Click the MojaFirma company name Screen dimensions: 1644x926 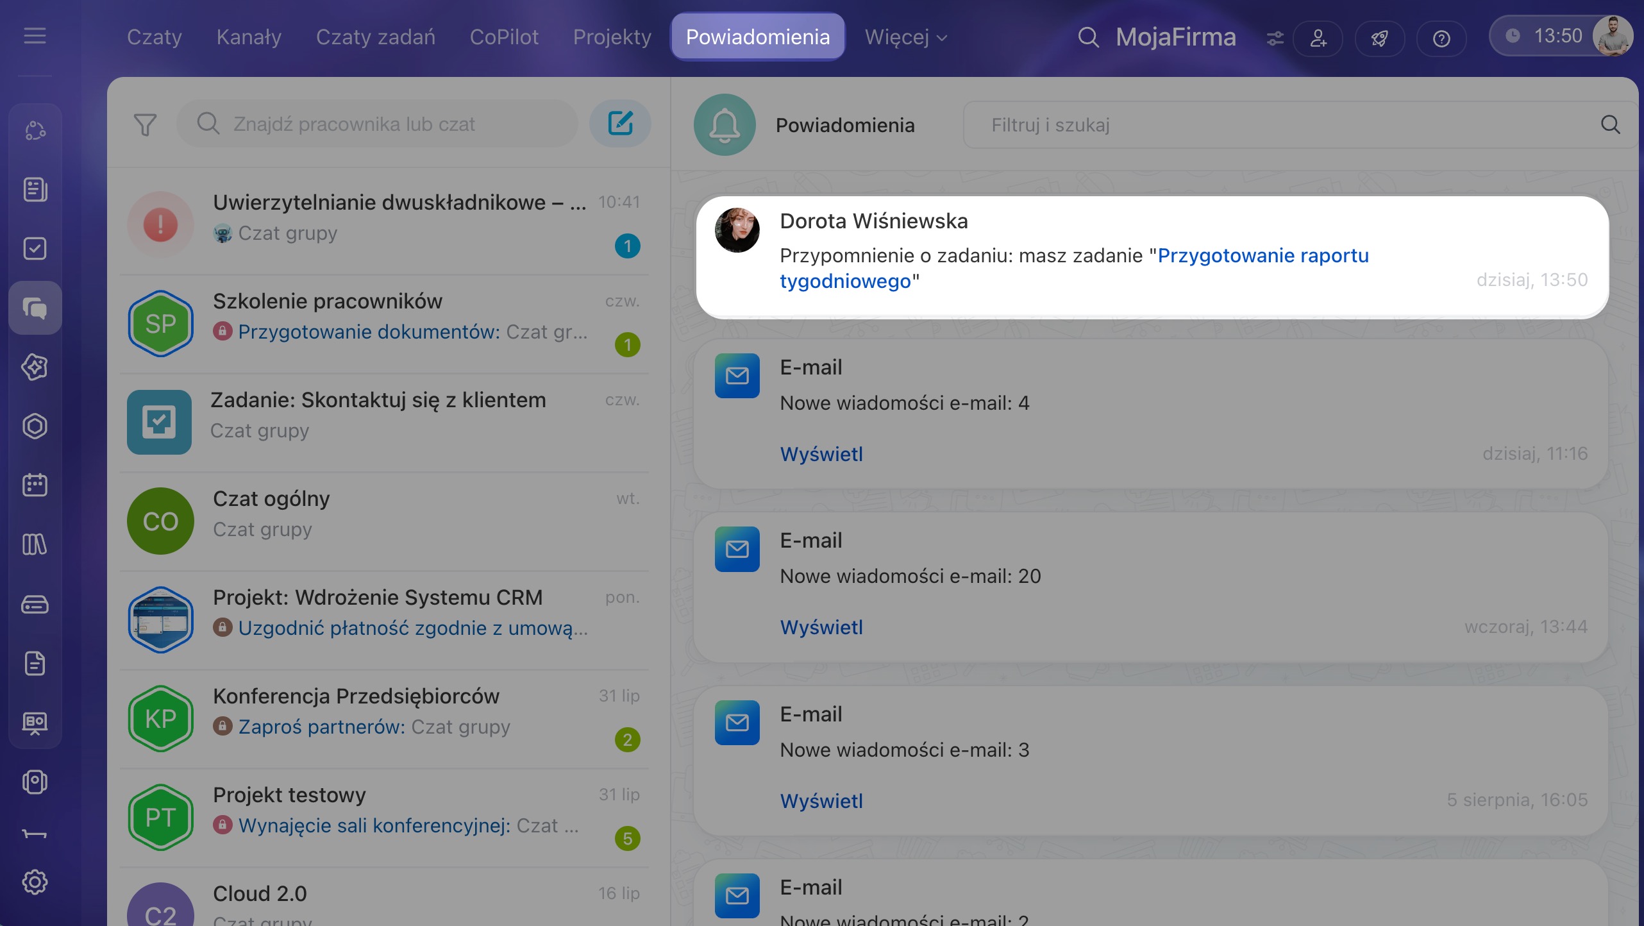coord(1175,37)
